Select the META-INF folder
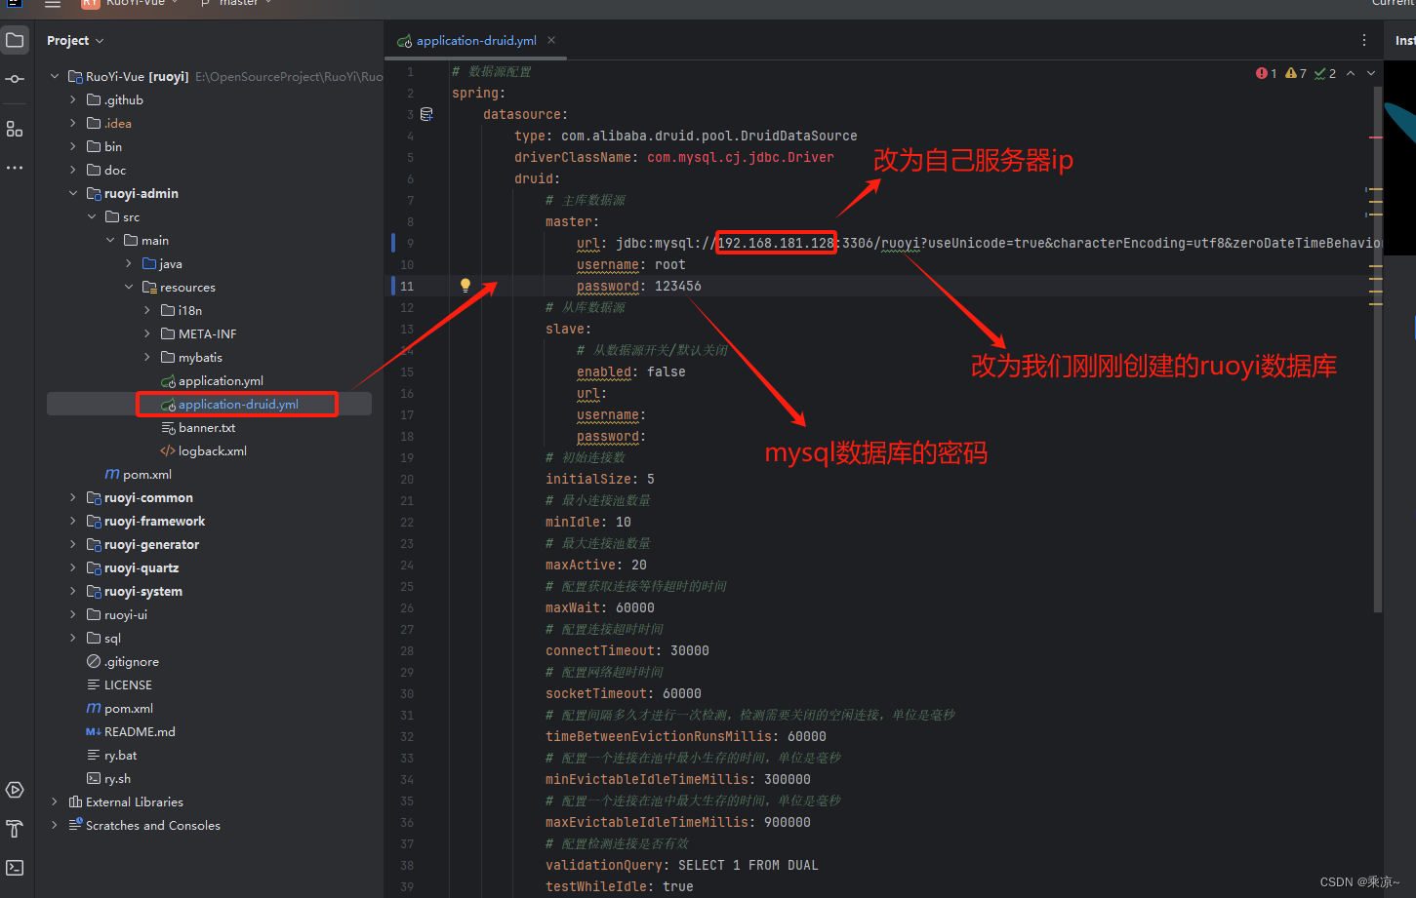1416x898 pixels. click(198, 333)
